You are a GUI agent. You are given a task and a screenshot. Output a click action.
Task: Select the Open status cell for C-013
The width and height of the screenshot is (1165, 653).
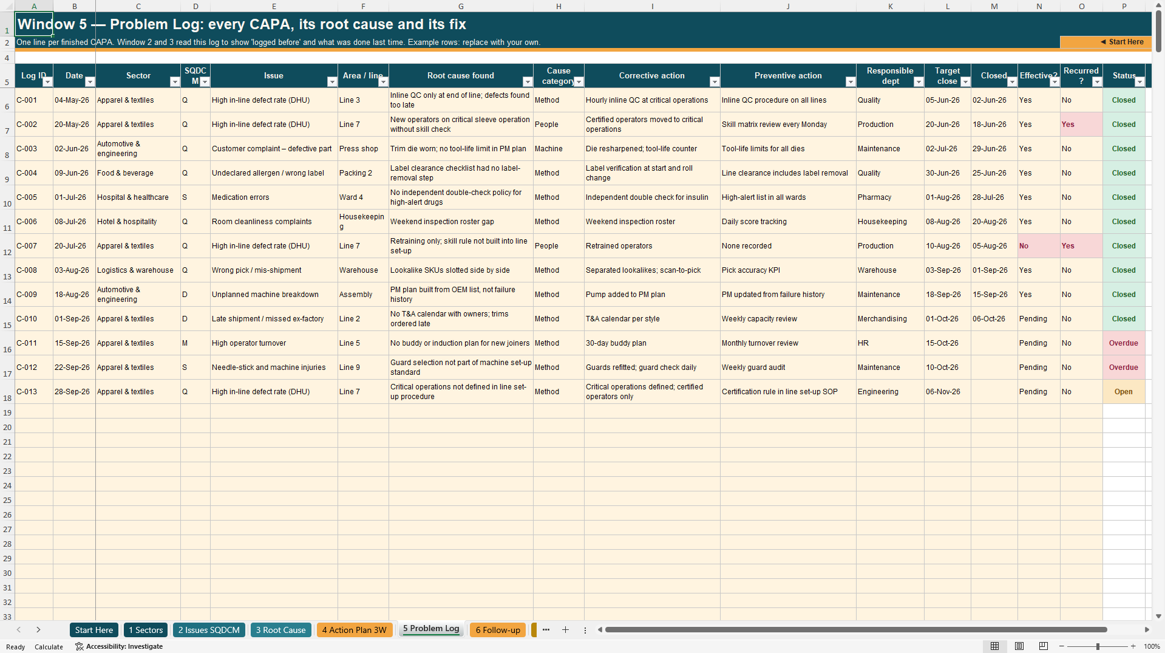1124,392
